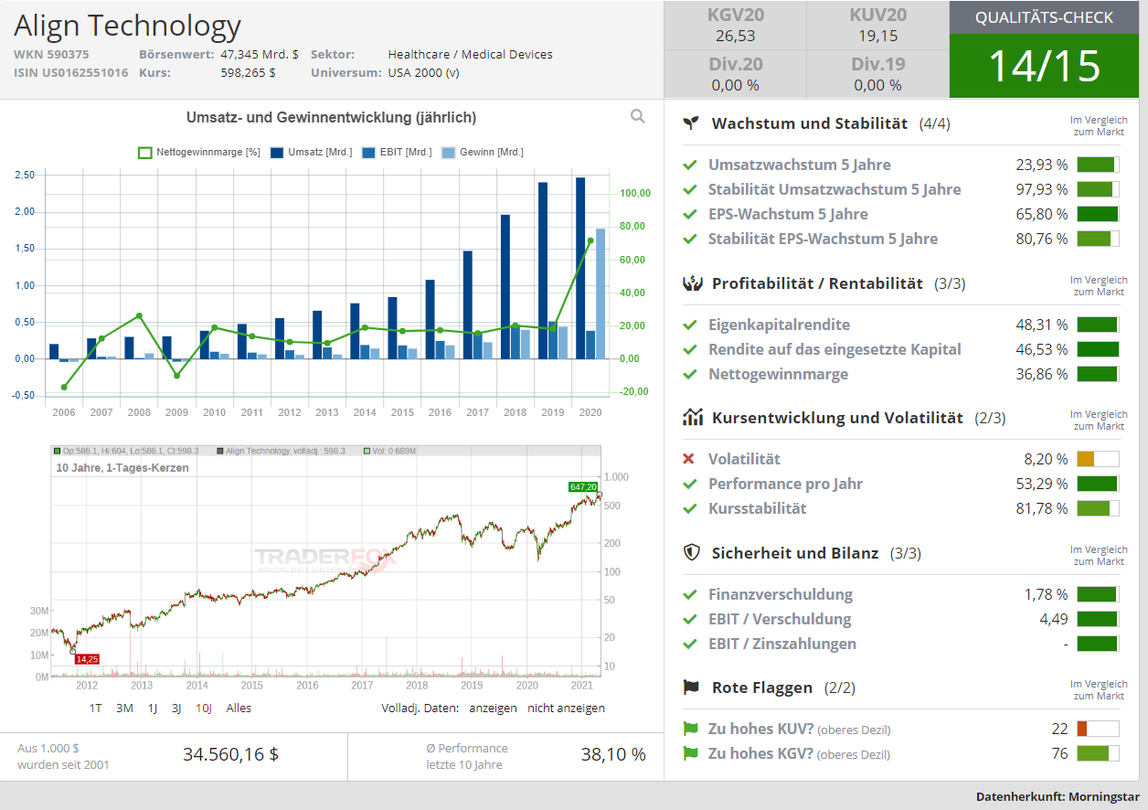
Task: Click the KGV20 value tile
Action: click(735, 25)
